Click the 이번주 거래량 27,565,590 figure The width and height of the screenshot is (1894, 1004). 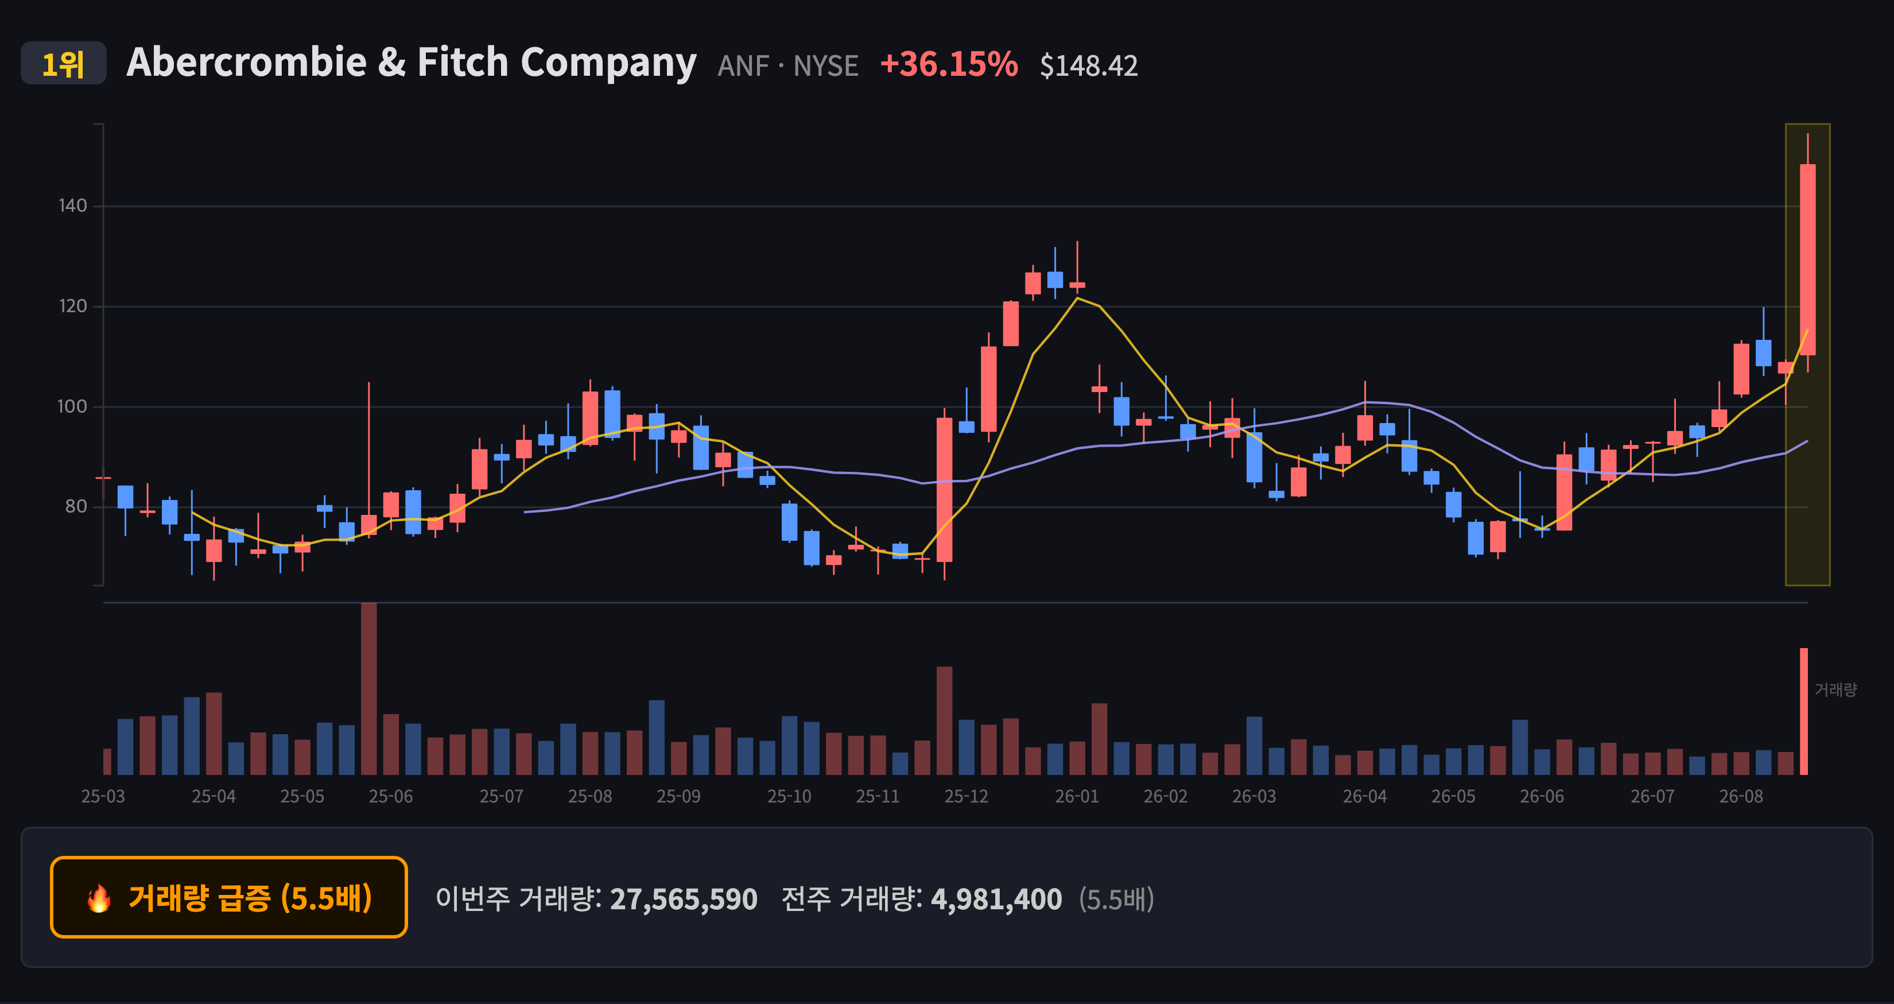pos(596,899)
